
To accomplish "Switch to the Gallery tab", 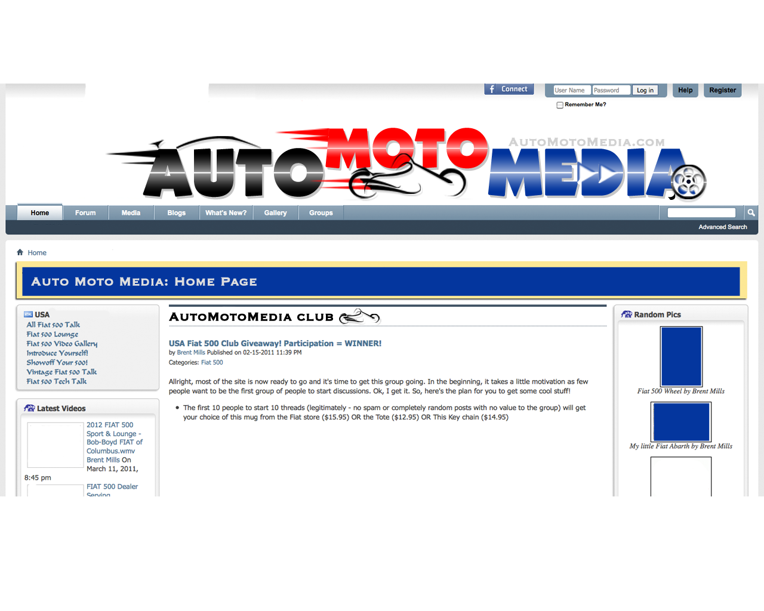I will pos(275,213).
